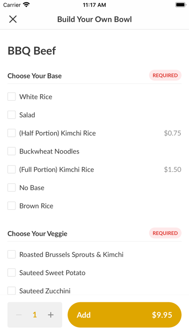
Task: Tap the Add $9.95 button
Action: pyautogui.click(x=124, y=315)
